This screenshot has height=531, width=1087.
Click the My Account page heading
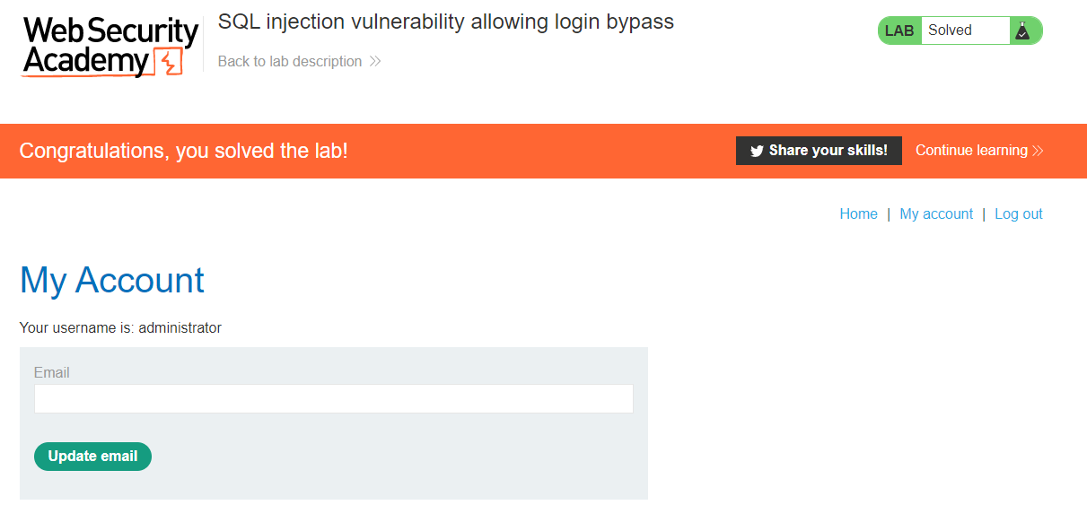112,281
